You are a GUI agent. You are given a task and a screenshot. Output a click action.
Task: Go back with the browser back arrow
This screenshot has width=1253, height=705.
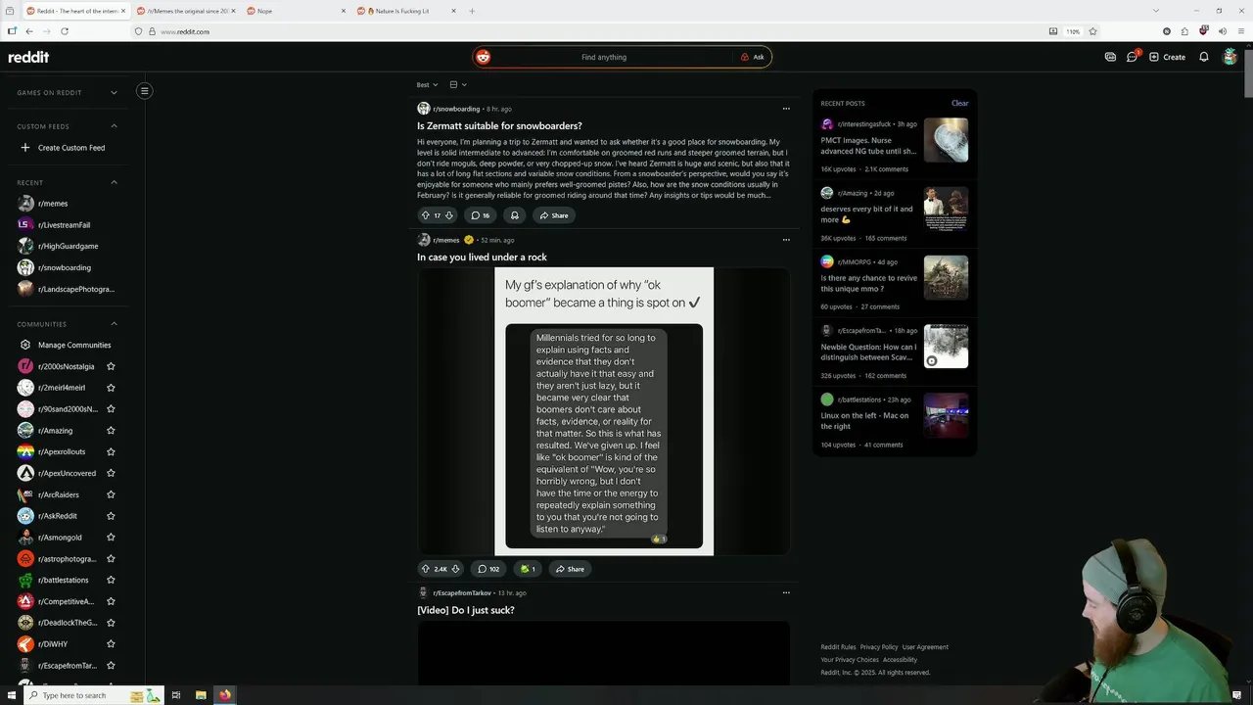(29, 31)
